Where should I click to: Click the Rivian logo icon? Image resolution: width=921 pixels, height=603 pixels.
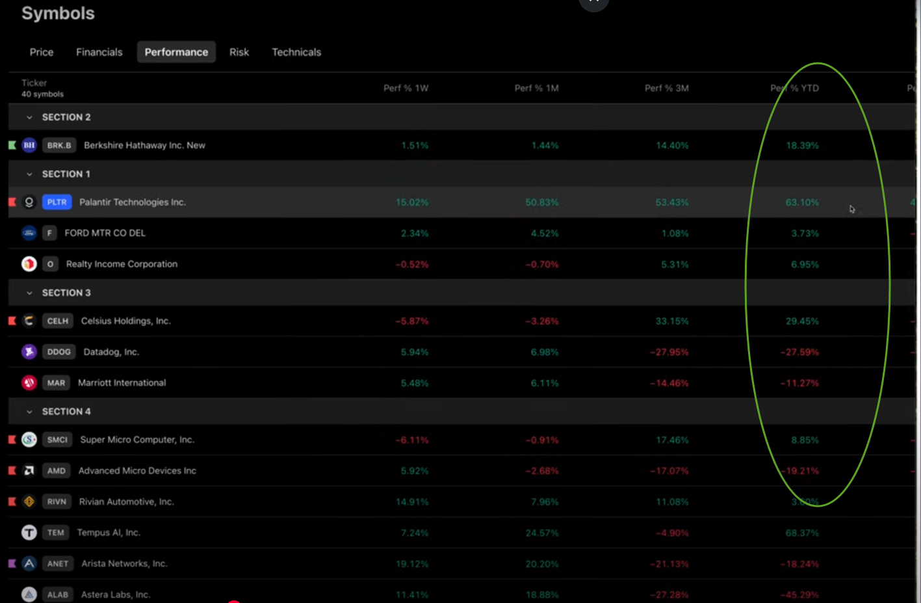pos(29,502)
